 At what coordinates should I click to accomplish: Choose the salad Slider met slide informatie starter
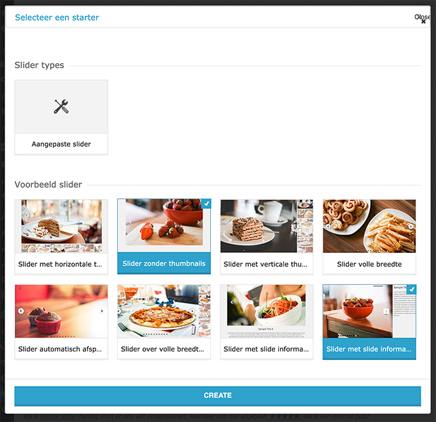[266, 321]
